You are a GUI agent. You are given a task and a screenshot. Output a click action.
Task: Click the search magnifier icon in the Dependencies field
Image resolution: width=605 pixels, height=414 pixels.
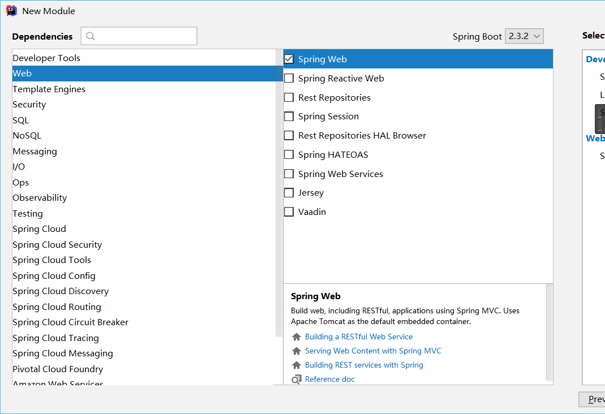[x=91, y=36]
